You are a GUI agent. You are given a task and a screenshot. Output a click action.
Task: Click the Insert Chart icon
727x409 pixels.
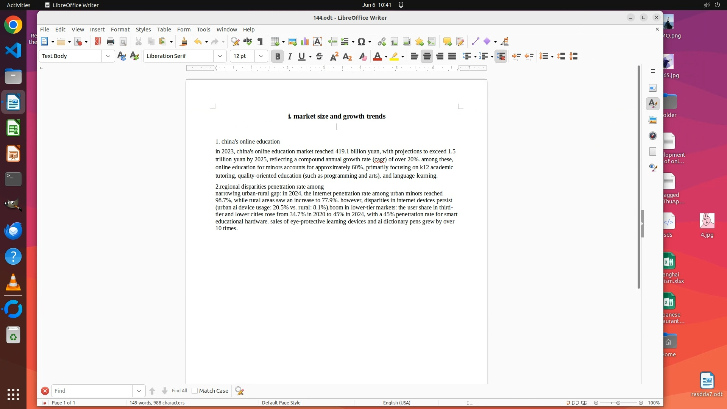(305, 42)
